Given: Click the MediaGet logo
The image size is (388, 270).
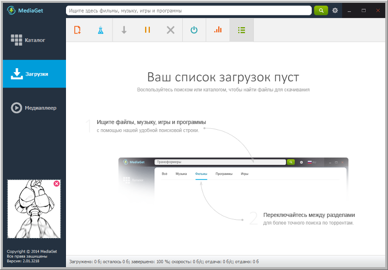Looking at the screenshot, I should click(25, 10).
